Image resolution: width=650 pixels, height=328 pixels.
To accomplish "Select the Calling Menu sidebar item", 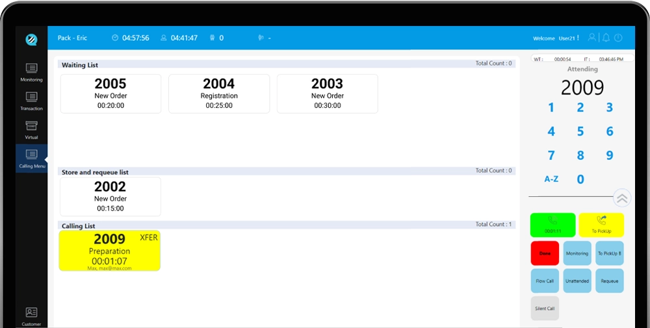I will click(x=31, y=158).
